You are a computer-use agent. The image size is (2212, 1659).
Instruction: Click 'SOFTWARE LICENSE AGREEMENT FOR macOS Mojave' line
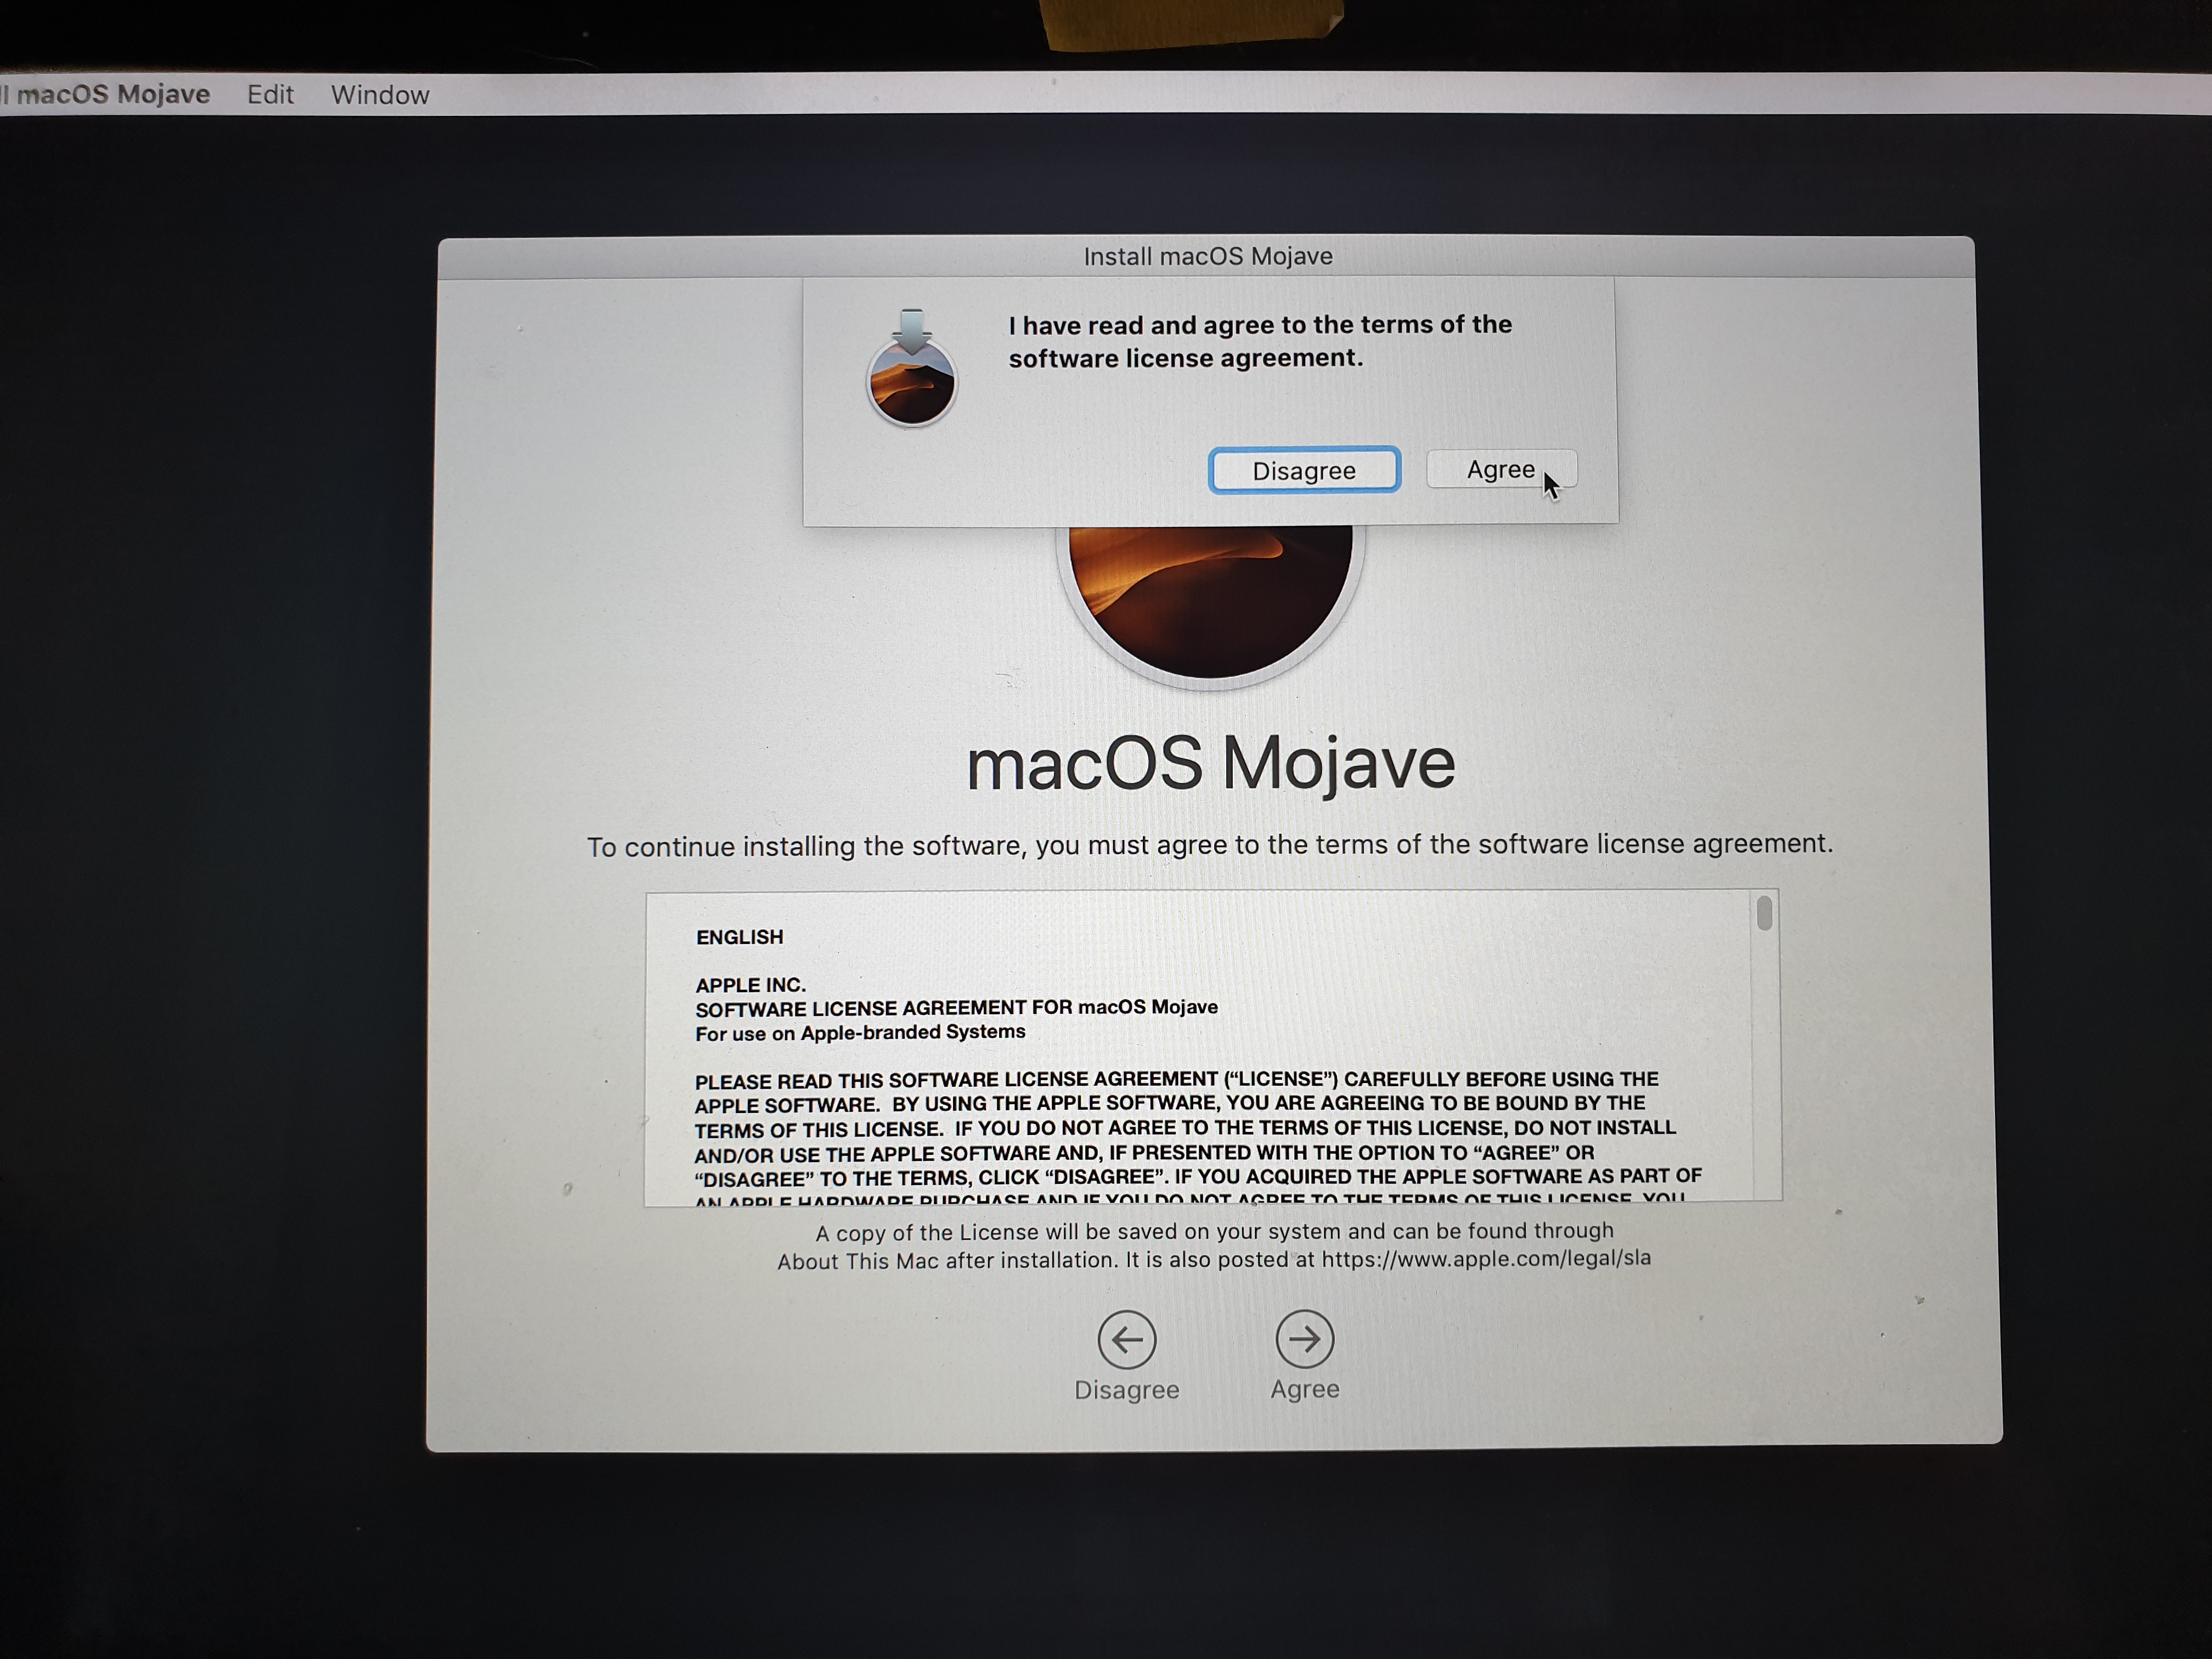(956, 1008)
